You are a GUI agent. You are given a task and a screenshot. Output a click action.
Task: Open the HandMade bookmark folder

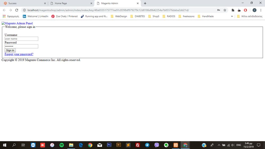pos(206,16)
